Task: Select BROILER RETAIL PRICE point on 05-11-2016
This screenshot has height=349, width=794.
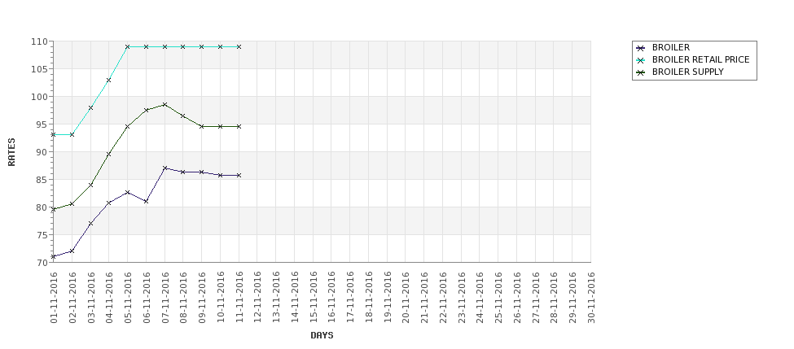Action: [128, 46]
